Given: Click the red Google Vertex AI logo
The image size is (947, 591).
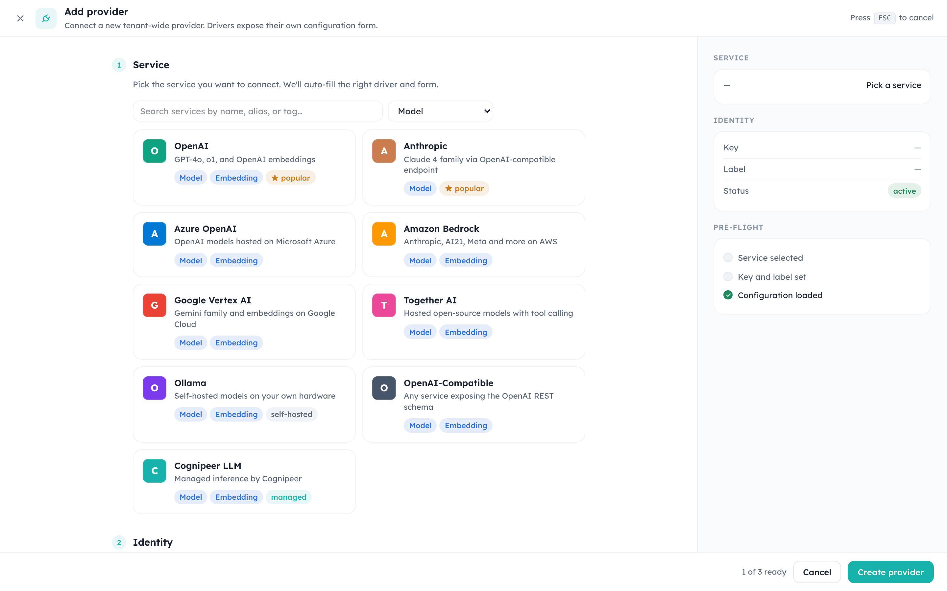Looking at the screenshot, I should 155,305.
